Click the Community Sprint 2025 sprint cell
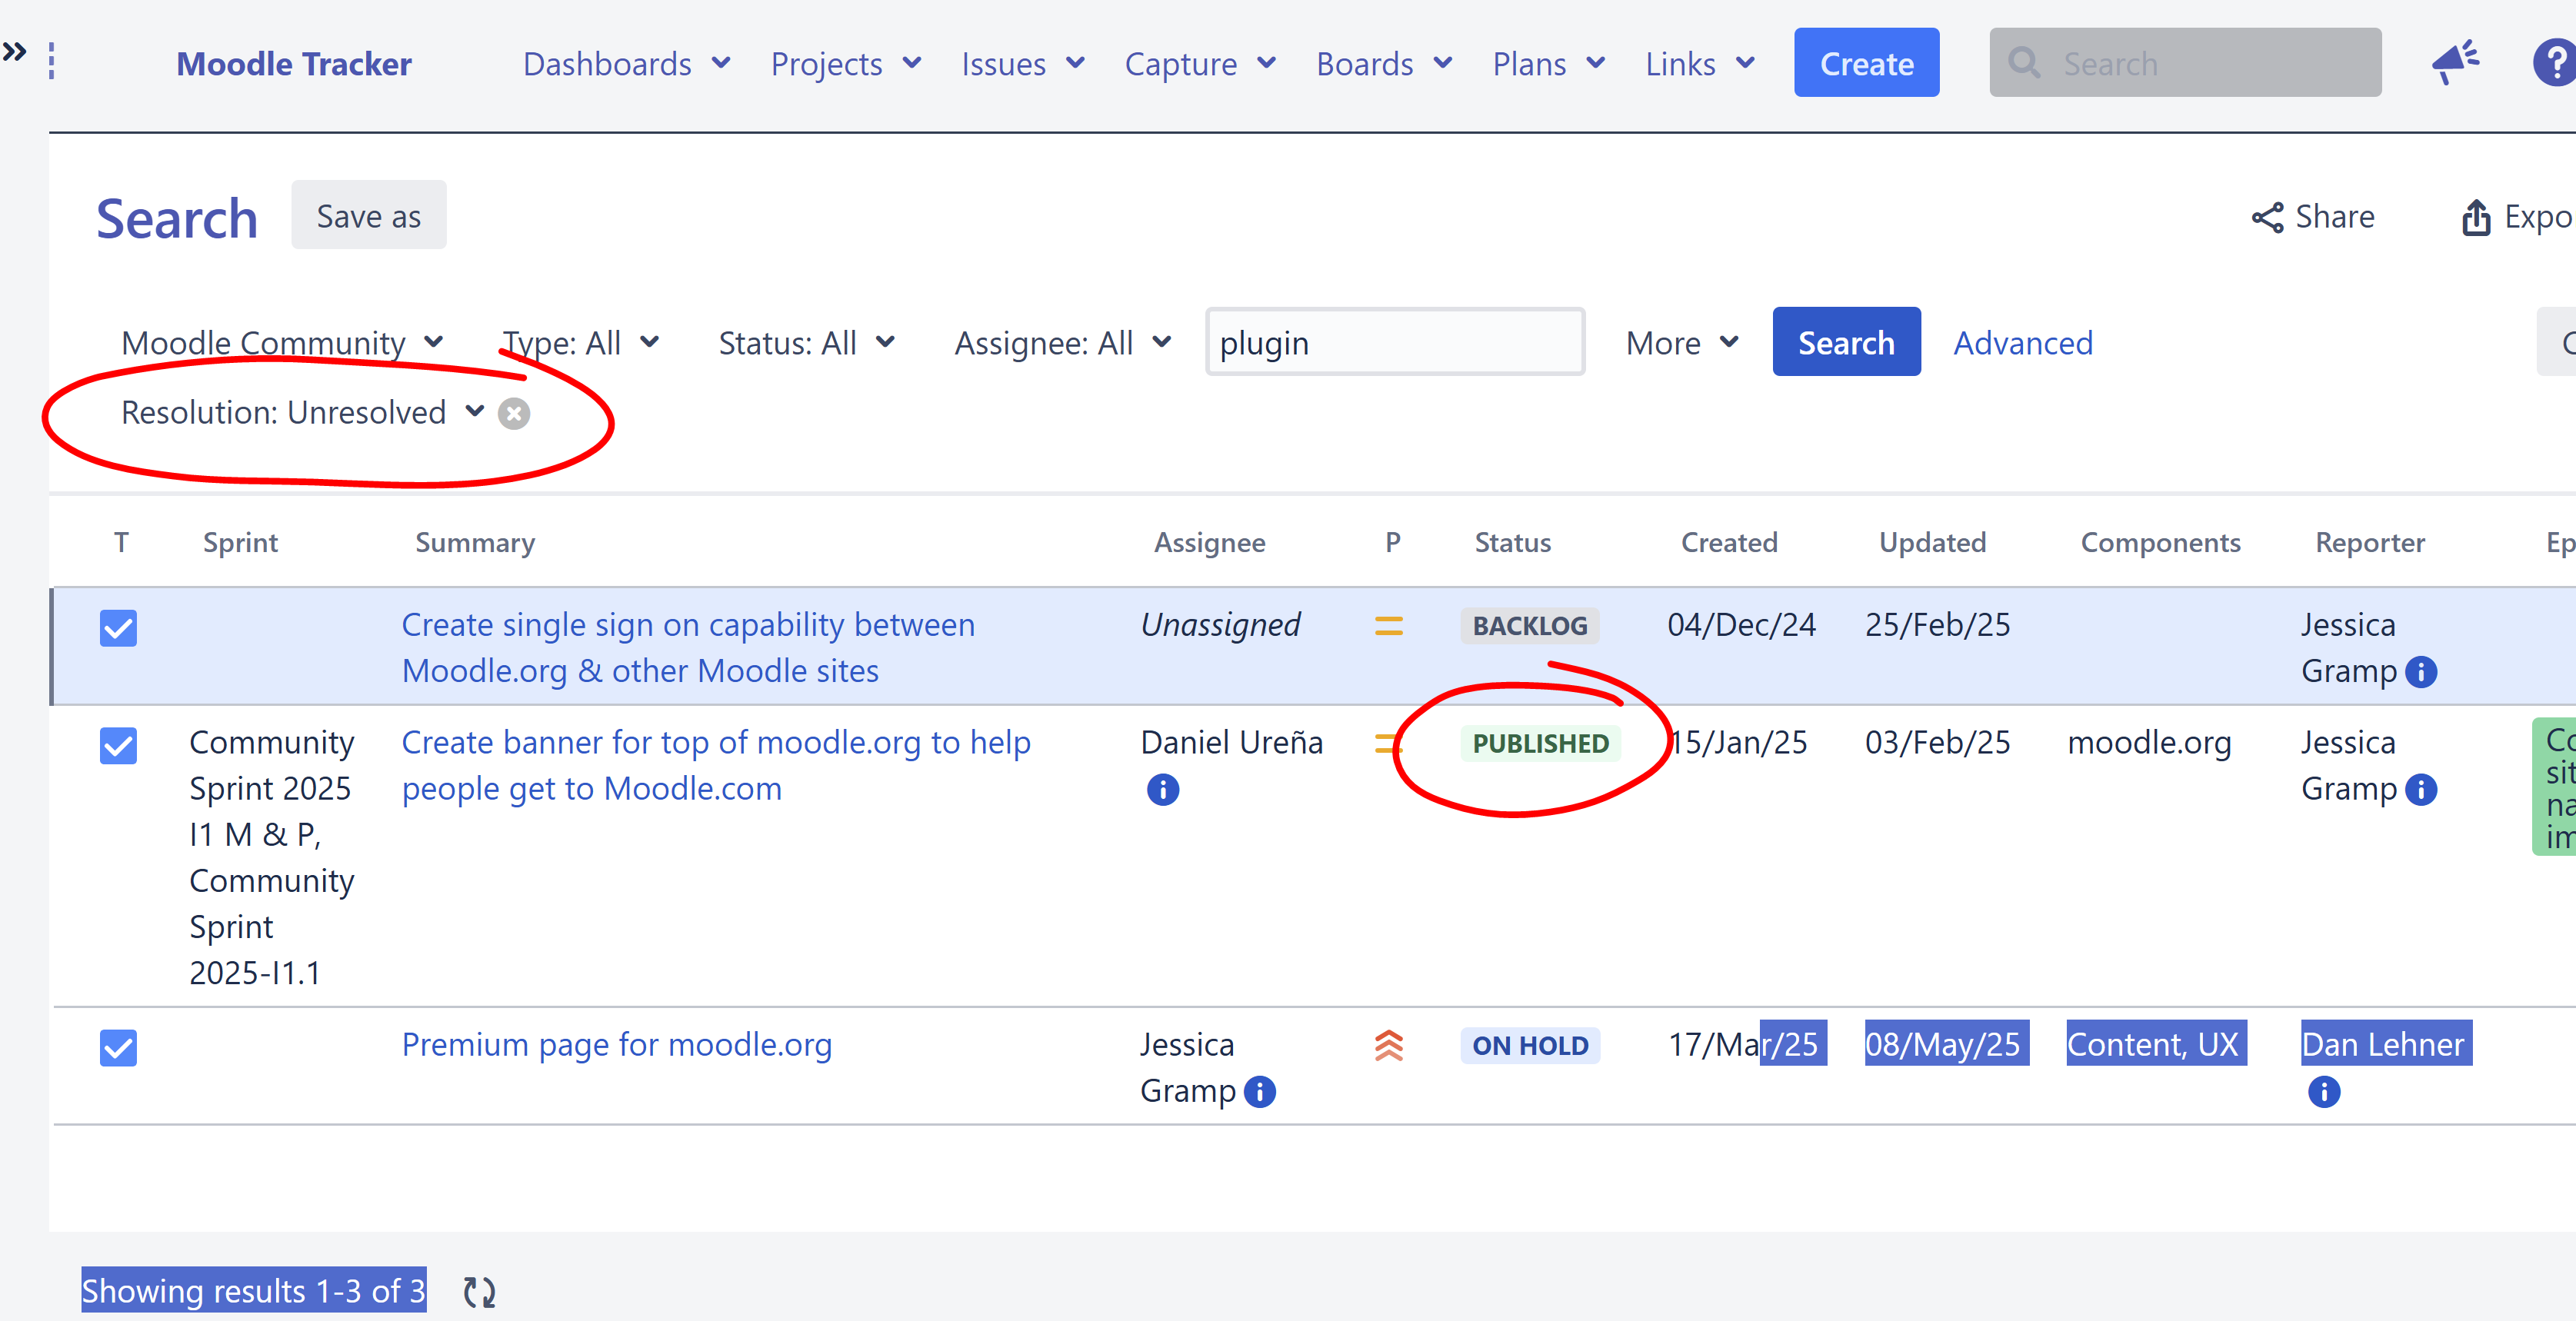Image resolution: width=2576 pixels, height=1321 pixels. tap(272, 857)
